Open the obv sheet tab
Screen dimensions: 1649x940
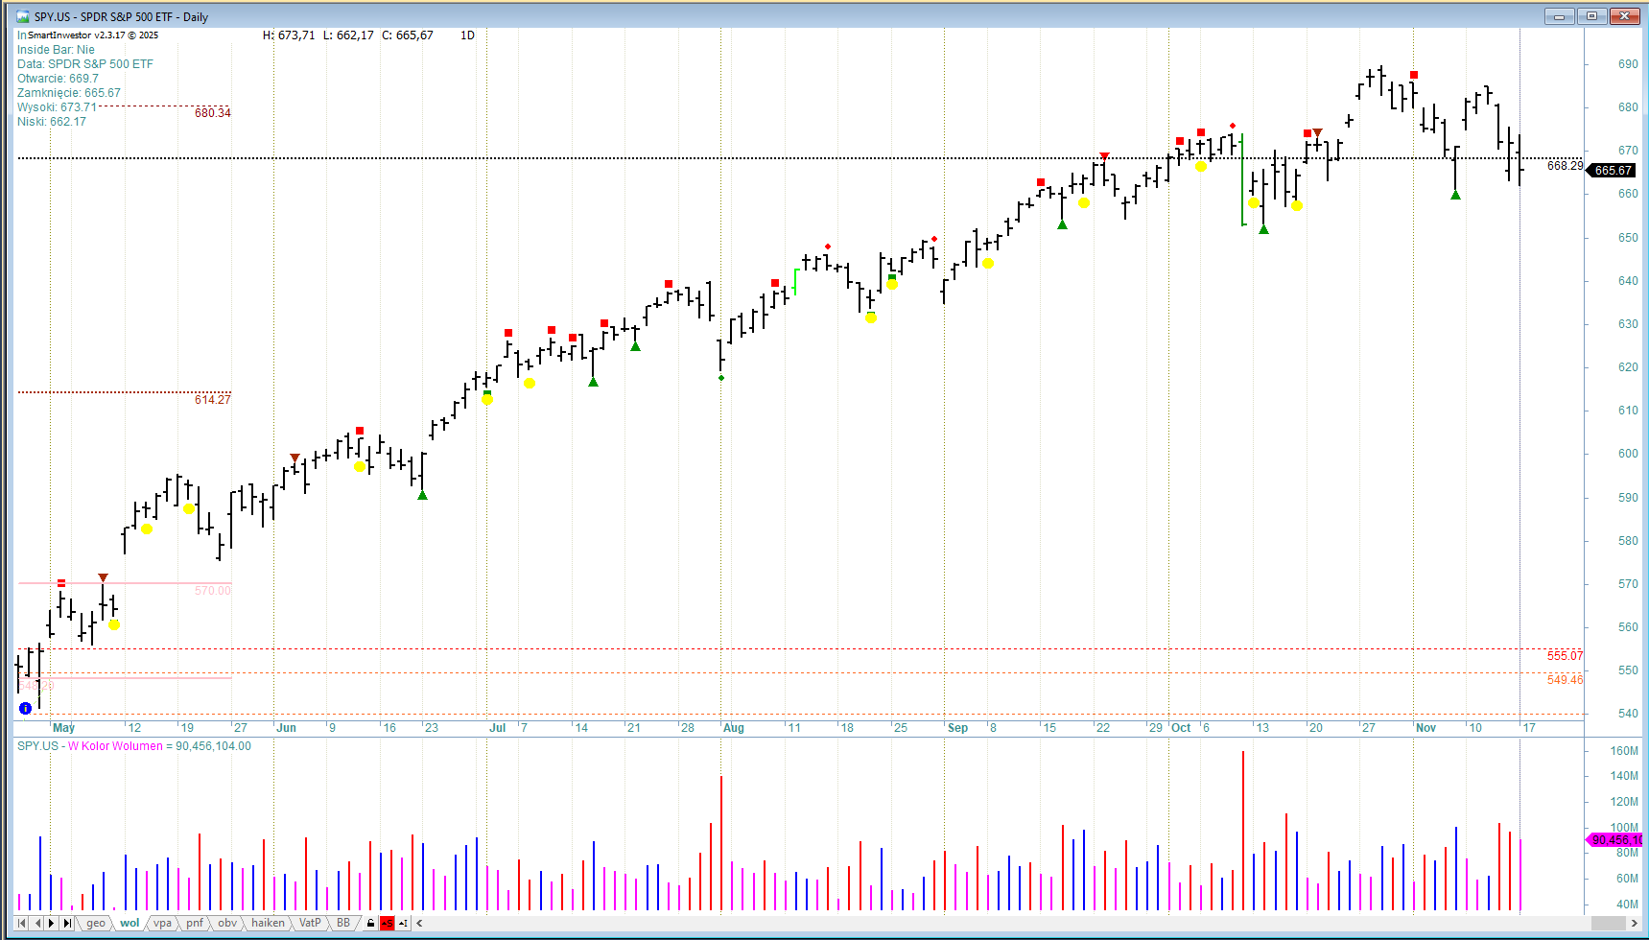pos(227,923)
